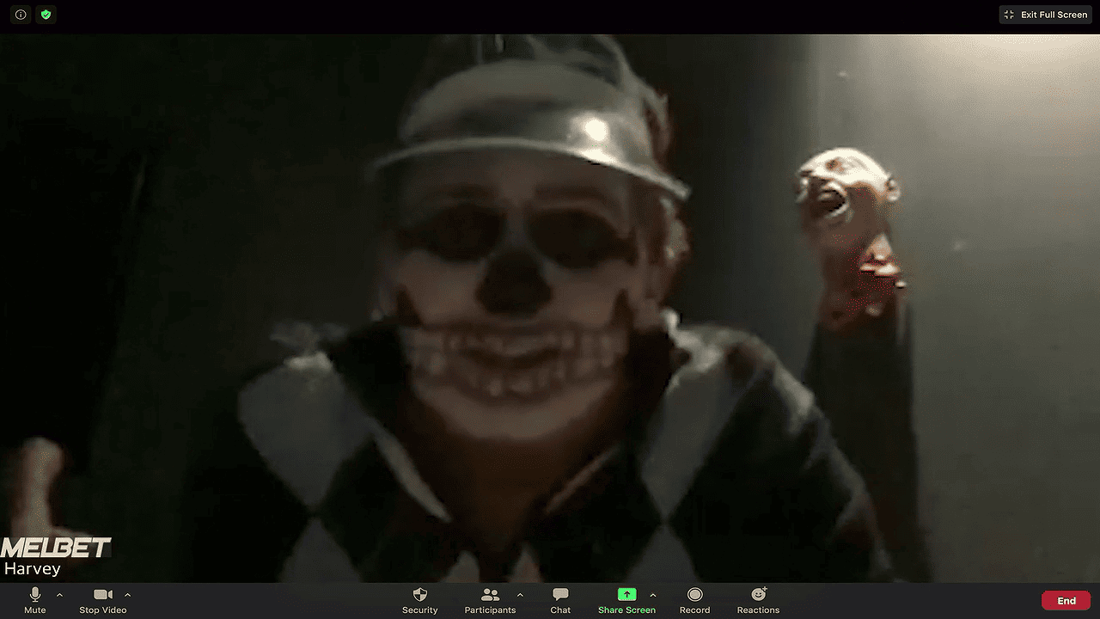
Task: Mute the microphone
Action: tap(35, 600)
